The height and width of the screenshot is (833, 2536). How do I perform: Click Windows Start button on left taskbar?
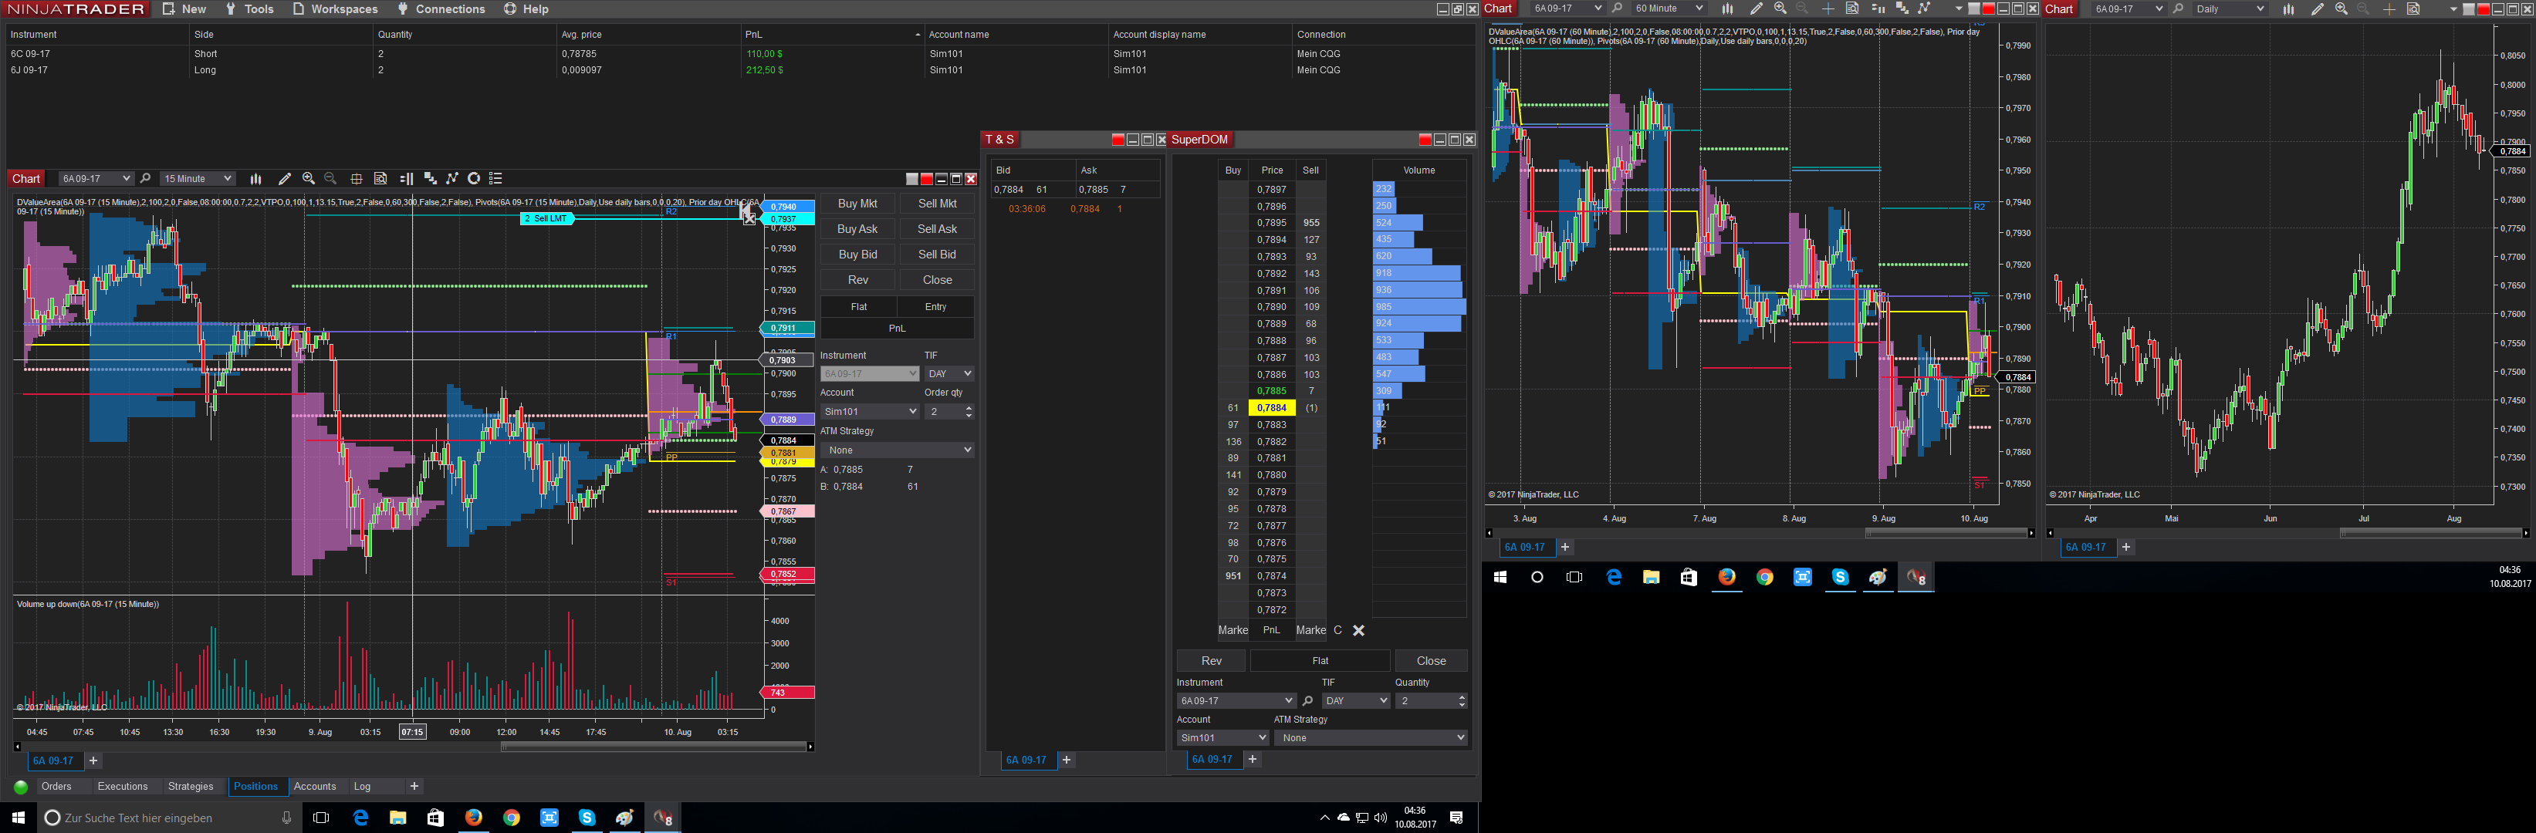point(18,818)
